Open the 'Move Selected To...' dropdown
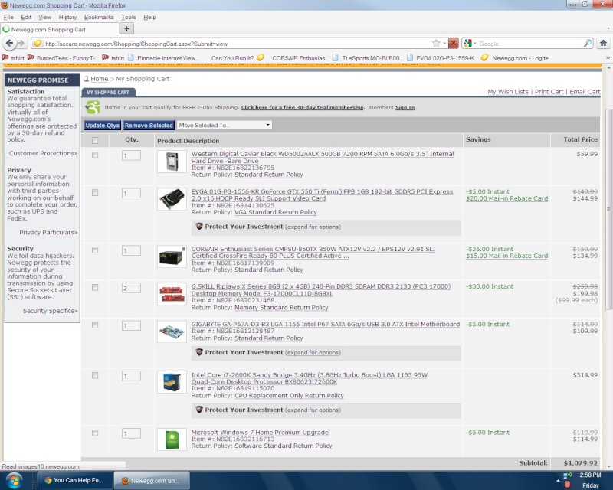Viewport: 613px width, 490px height. click(225, 125)
